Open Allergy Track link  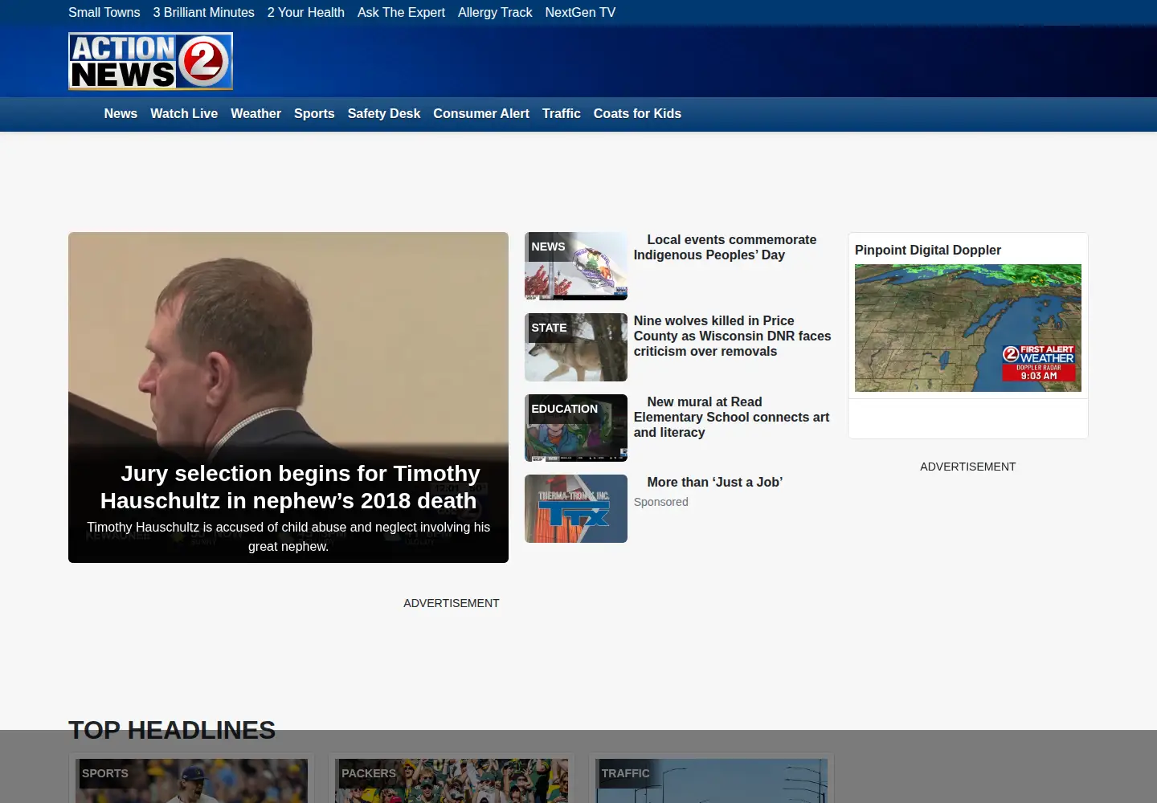[495, 12]
